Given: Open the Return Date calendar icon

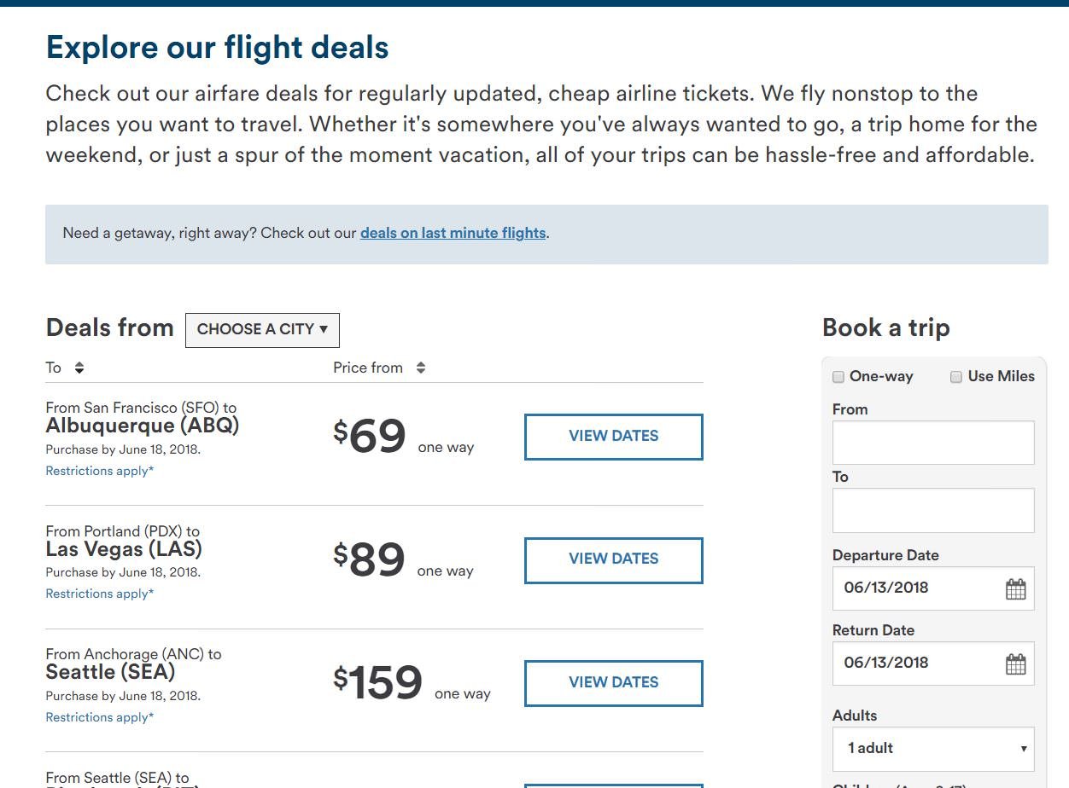Looking at the screenshot, I should 1015,663.
